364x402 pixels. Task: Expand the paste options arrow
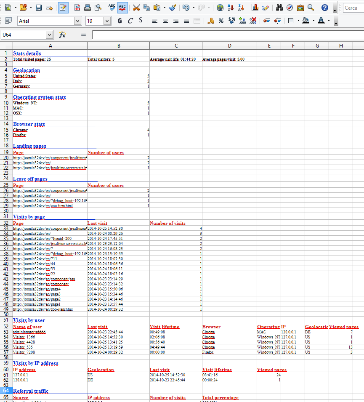click(165, 8)
